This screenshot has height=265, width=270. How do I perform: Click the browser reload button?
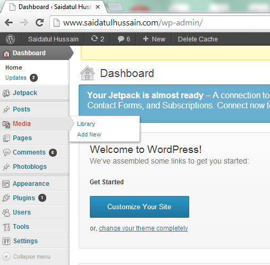39,23
